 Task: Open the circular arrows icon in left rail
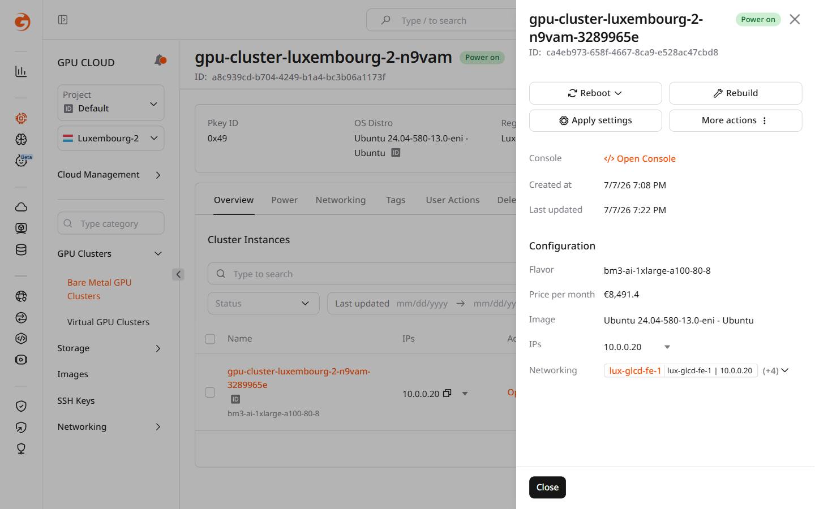click(21, 317)
